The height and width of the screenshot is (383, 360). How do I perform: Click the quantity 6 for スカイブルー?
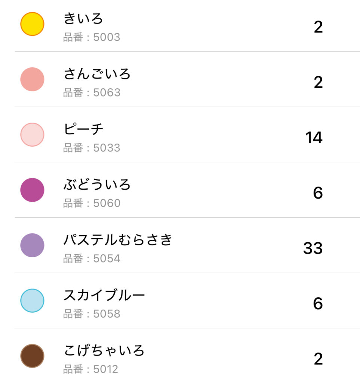click(318, 304)
